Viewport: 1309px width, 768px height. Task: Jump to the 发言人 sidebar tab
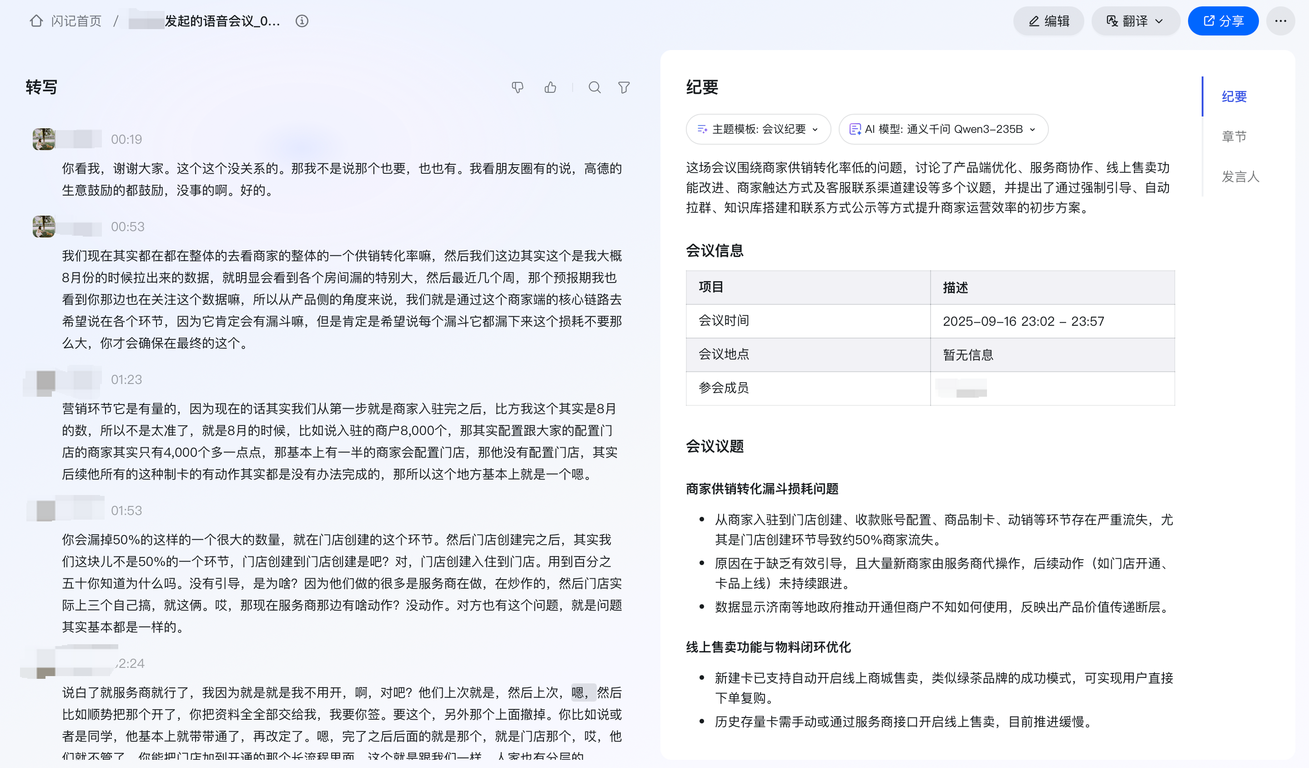1240,177
